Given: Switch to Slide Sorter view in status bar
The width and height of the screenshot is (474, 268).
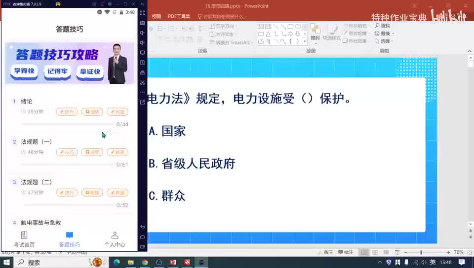Looking at the screenshot, I should pos(375,252).
